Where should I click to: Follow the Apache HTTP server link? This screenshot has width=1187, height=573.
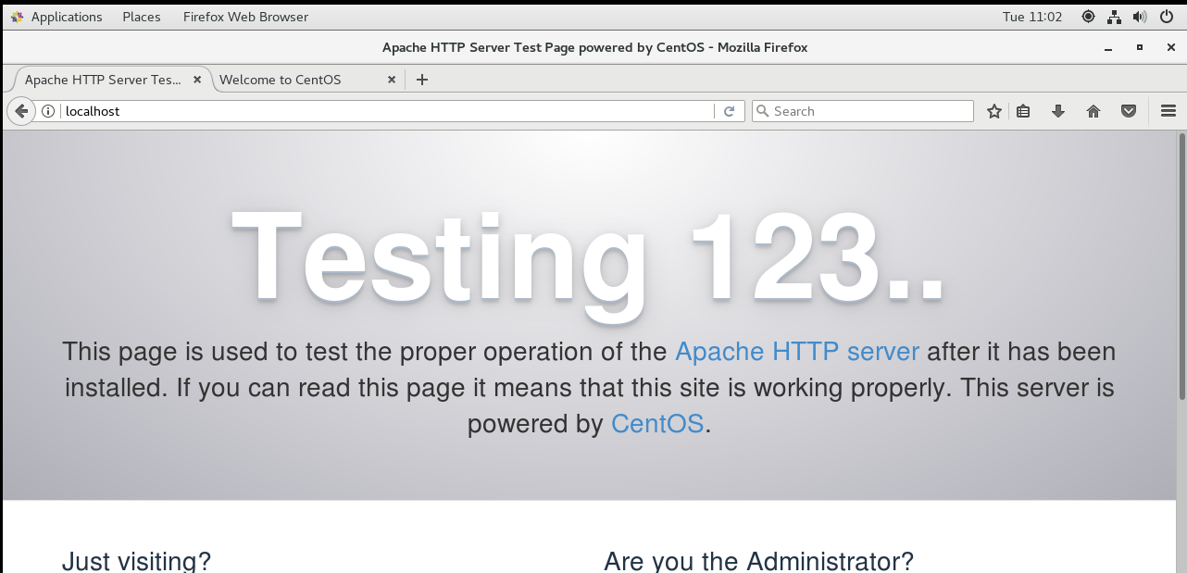[x=797, y=352]
